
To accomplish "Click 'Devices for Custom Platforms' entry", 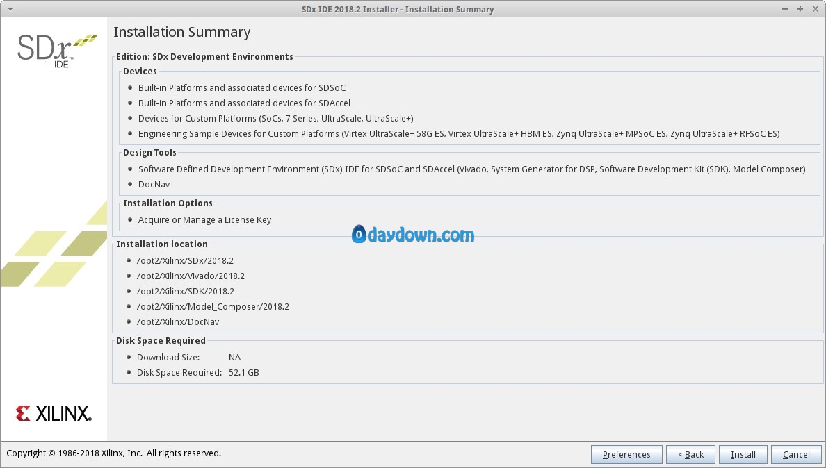I will [275, 118].
